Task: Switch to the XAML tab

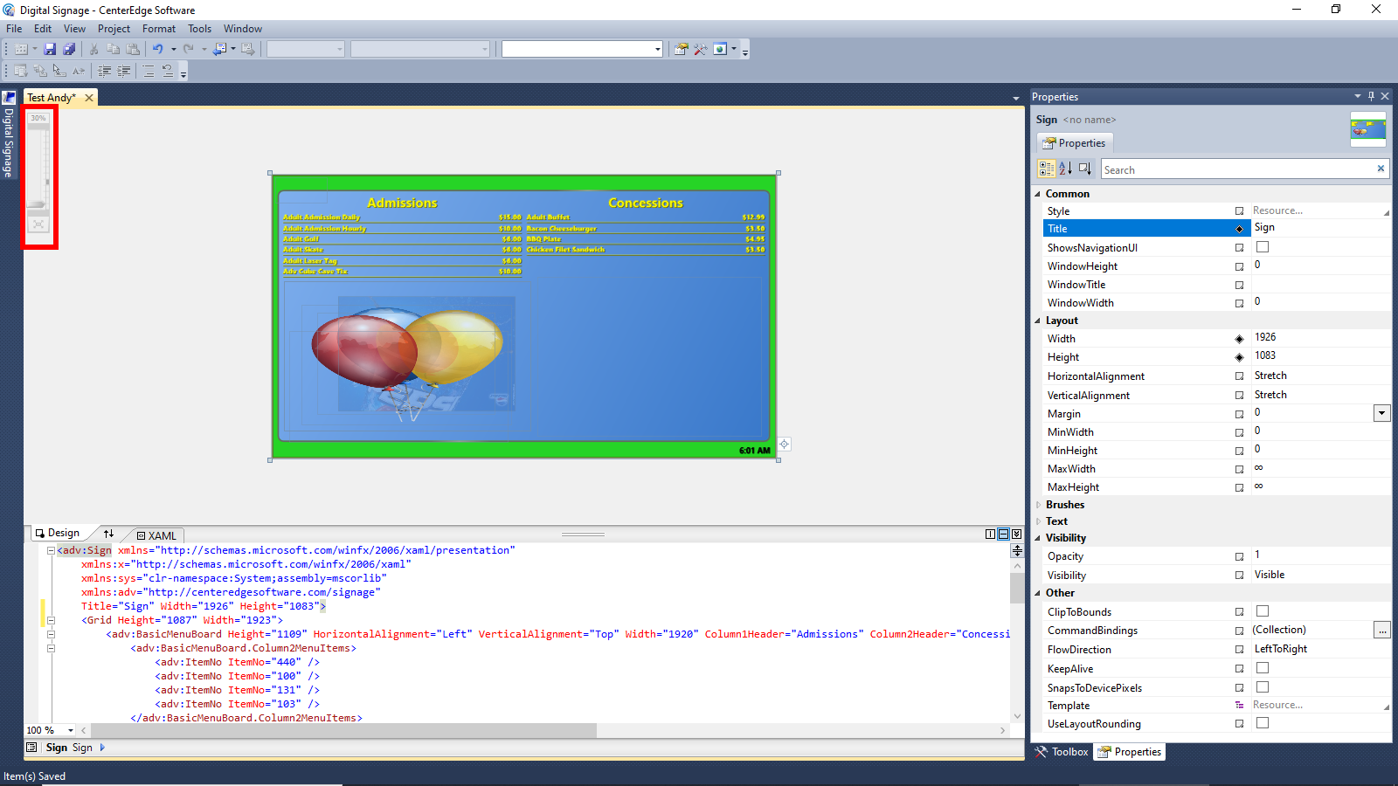Action: (x=157, y=535)
